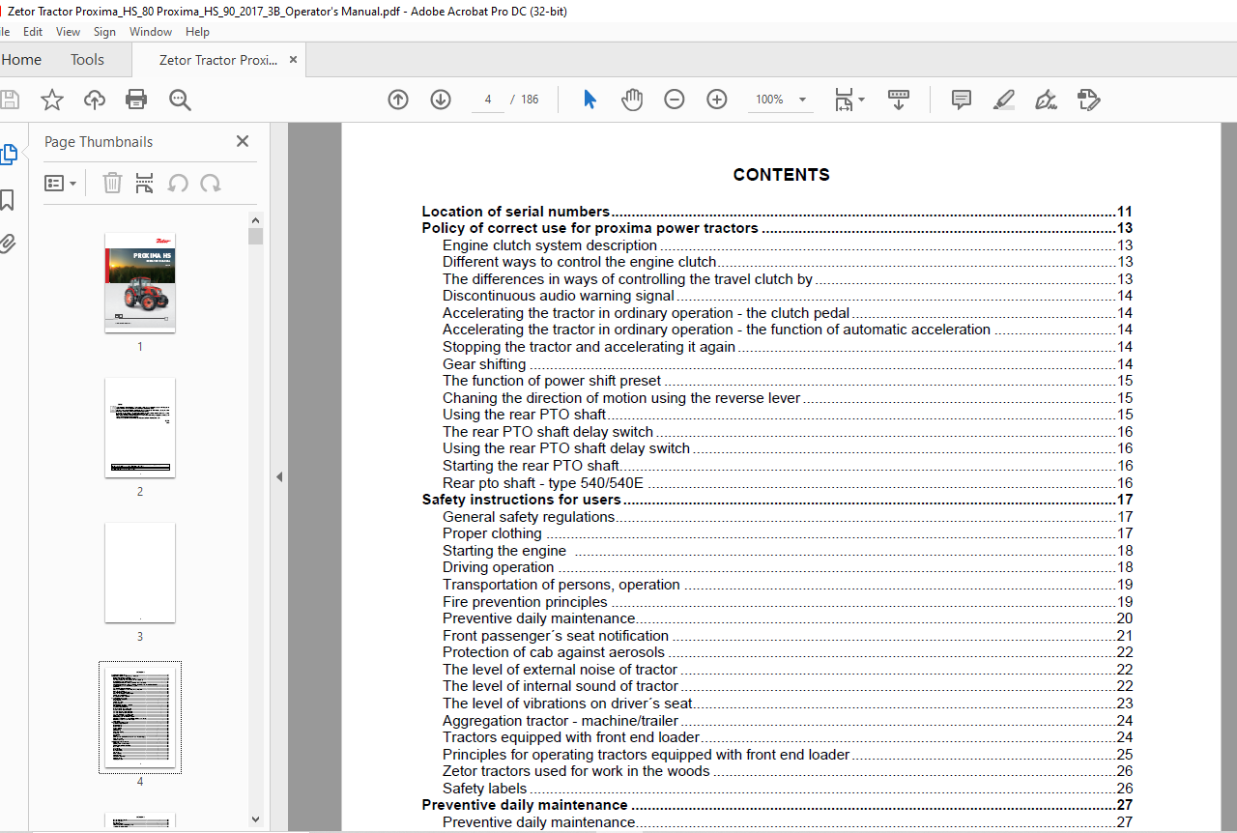Click 'Driving operation' contents line
The image size is (1237, 833).
(x=788, y=567)
